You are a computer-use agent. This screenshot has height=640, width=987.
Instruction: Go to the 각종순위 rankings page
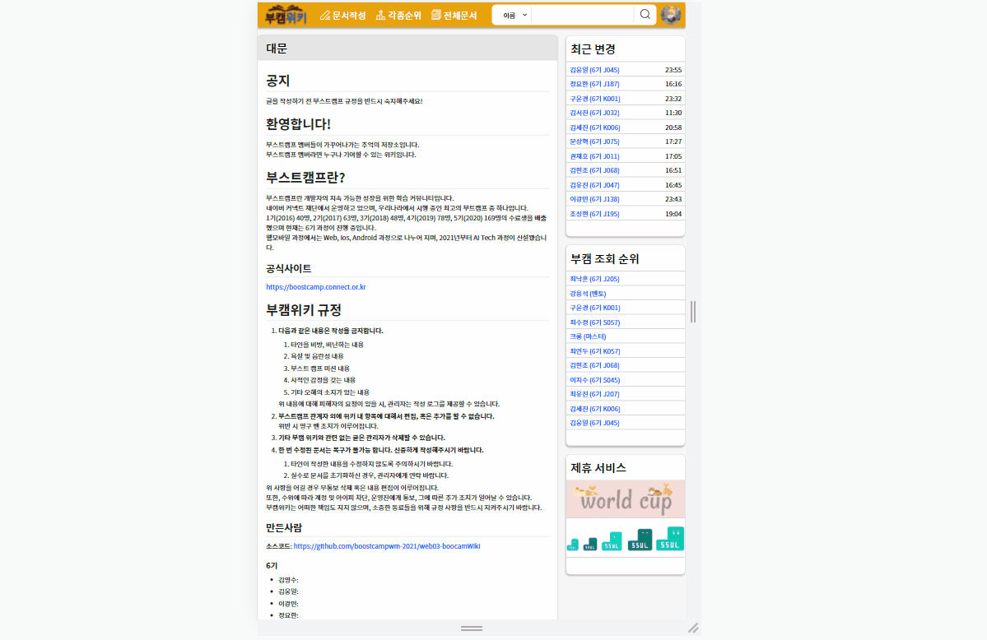coord(398,15)
